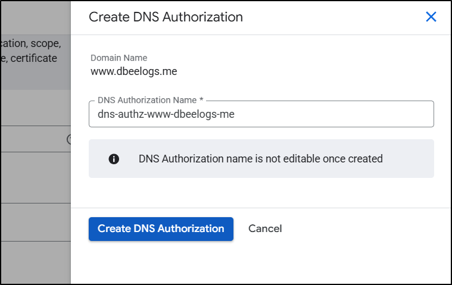Close the Create DNS Authorization panel

point(431,17)
